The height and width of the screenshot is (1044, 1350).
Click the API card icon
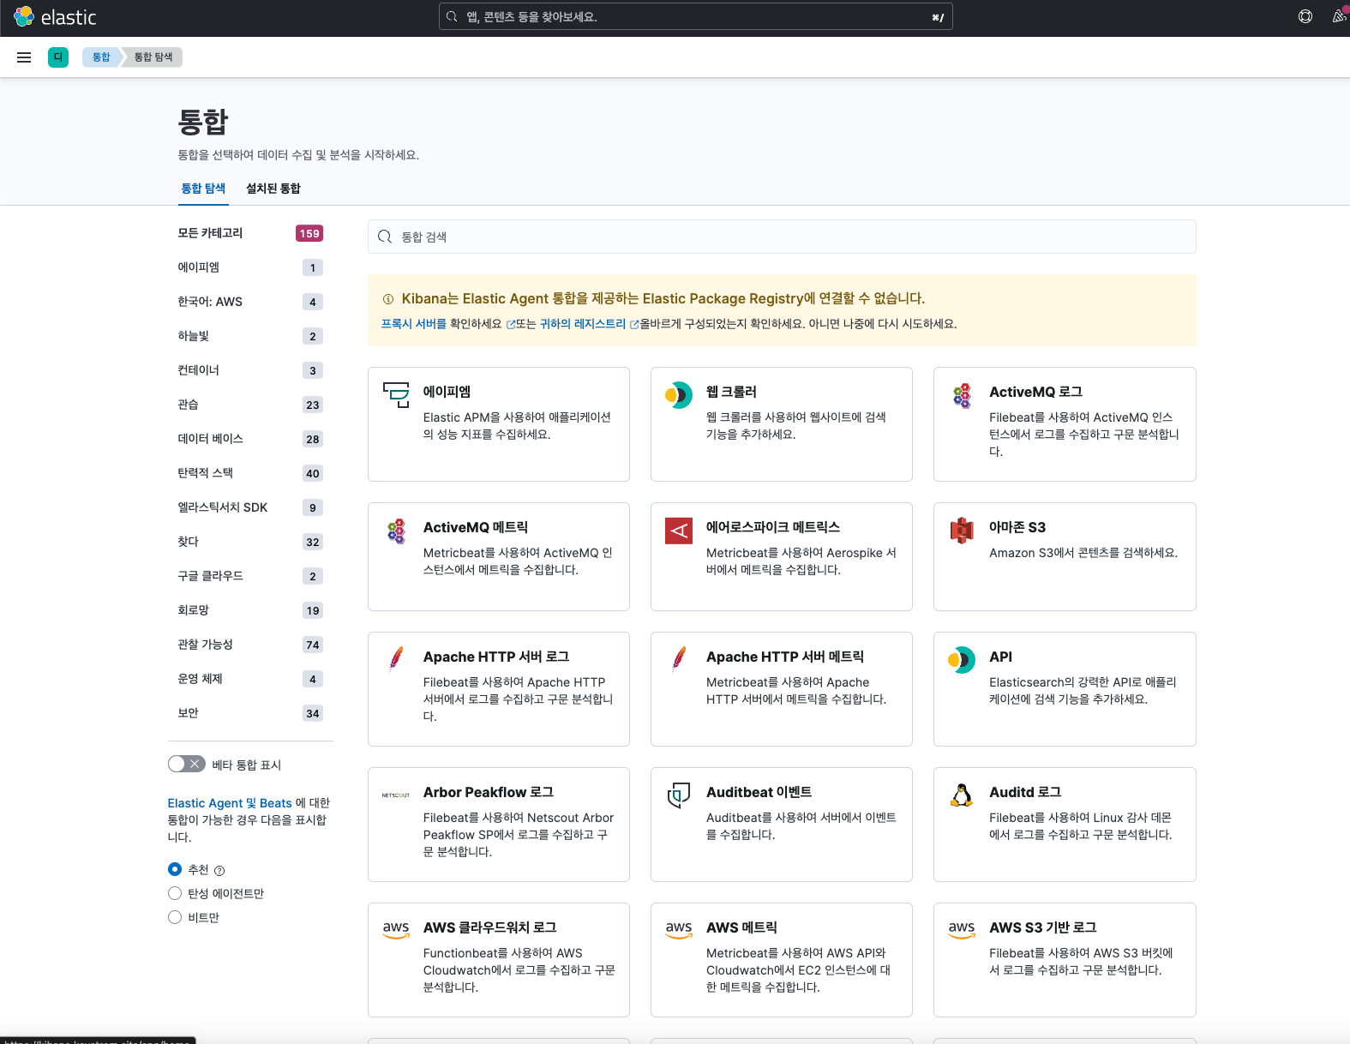click(962, 660)
